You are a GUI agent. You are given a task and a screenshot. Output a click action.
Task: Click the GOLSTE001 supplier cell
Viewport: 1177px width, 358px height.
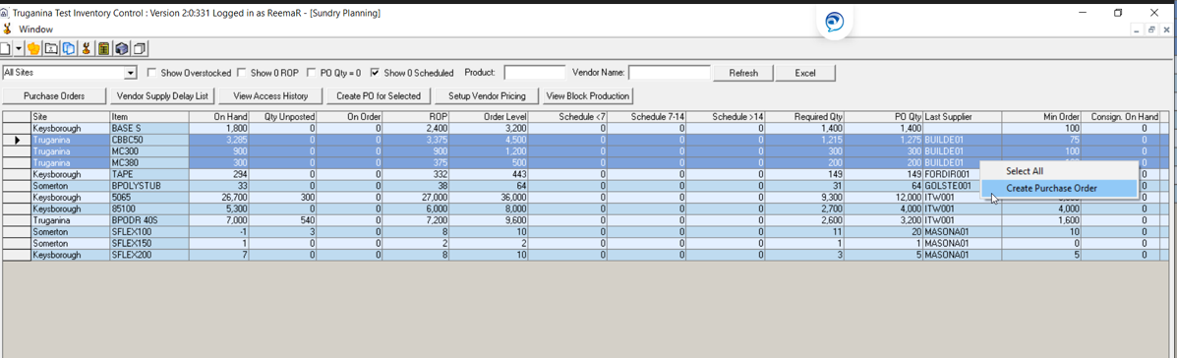963,185
